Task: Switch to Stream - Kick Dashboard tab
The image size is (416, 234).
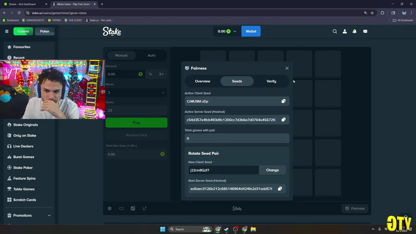Action: (x=26, y=4)
